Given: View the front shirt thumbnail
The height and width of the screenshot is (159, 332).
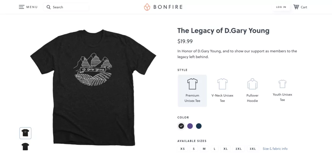Looking at the screenshot, I should point(26,133).
